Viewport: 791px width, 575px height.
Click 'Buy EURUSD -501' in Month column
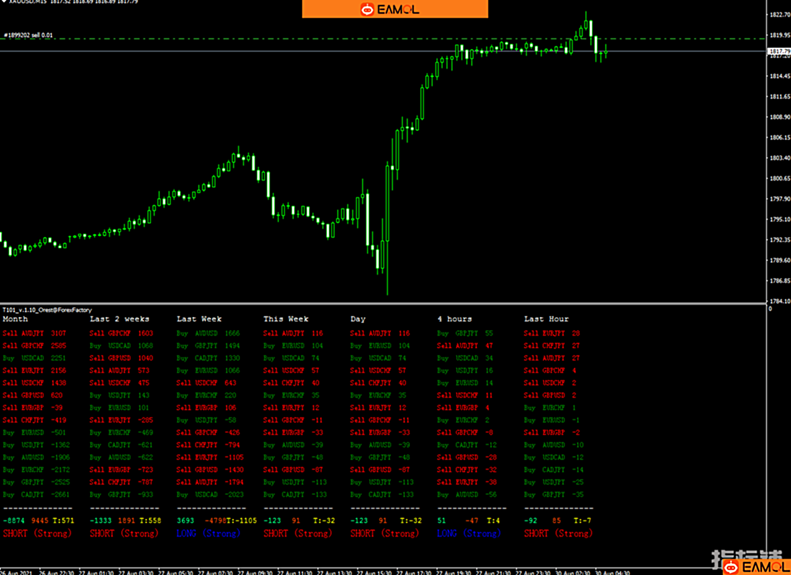(35, 432)
